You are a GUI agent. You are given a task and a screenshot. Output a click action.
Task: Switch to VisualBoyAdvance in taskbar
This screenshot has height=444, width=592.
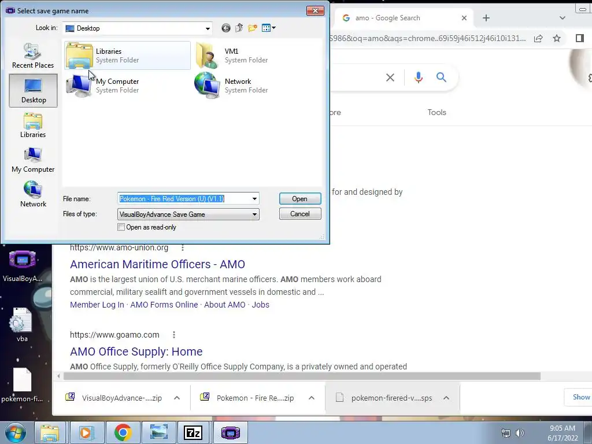[230, 433]
